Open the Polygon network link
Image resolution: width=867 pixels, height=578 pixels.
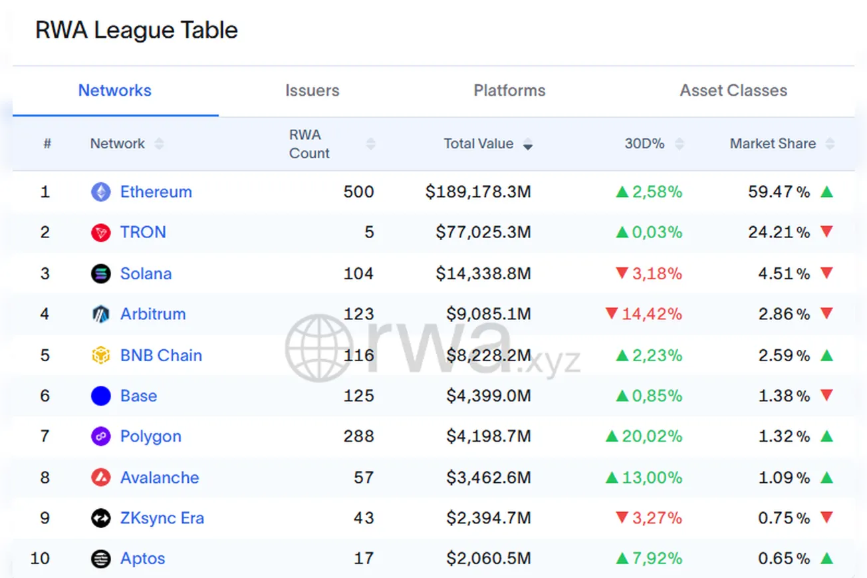click(150, 436)
